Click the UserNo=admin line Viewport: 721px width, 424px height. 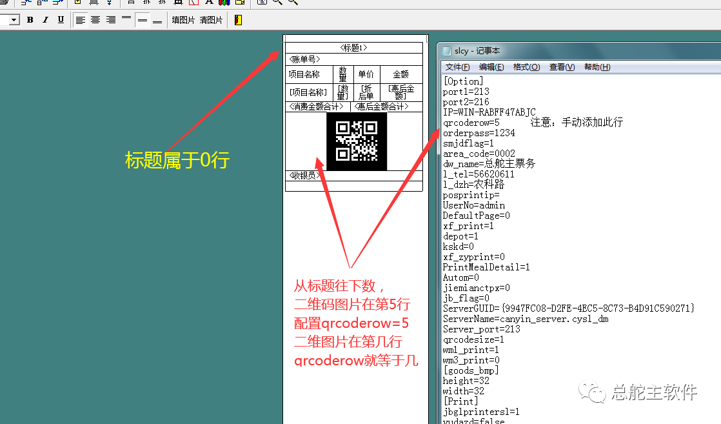pos(473,205)
